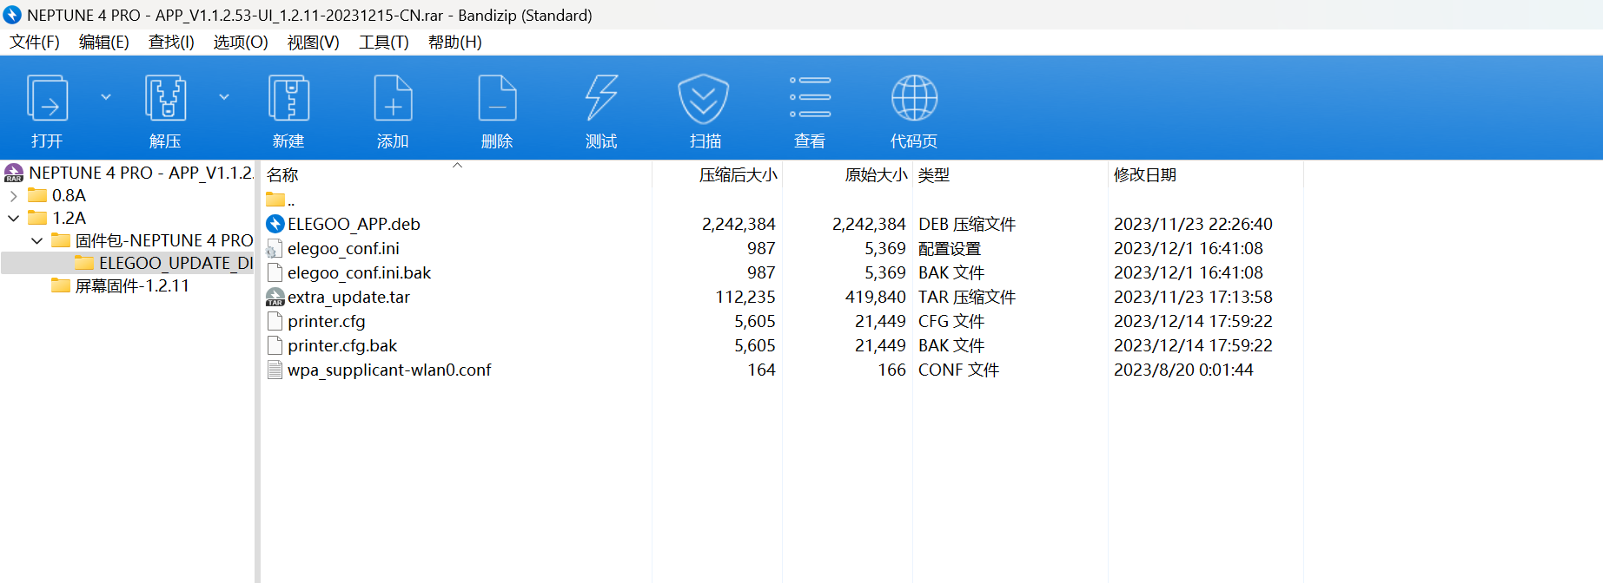
Task: Open the View (查看) list icon
Action: [x=810, y=98]
